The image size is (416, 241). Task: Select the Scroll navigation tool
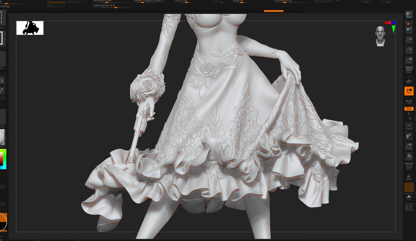[409, 30]
